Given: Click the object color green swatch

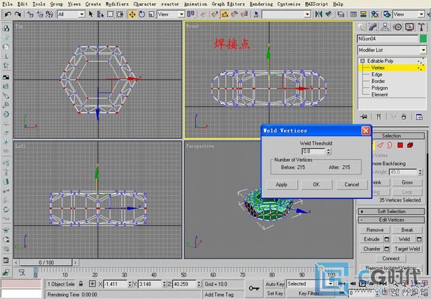Looking at the screenshot, I should coord(423,38).
